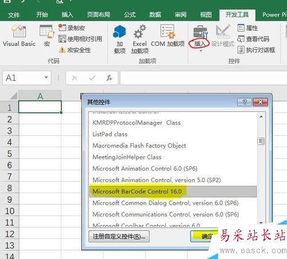Select the Developer (开发工具) tab
Viewport: 287px width, 259px height.
point(237,15)
